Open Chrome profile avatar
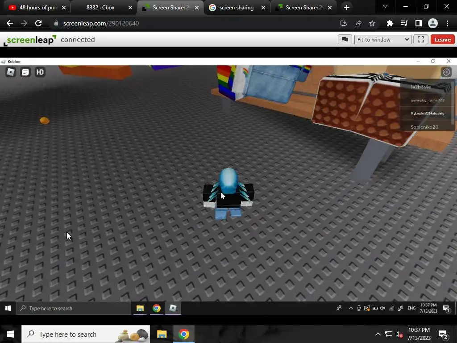This screenshot has width=457, height=343. [433, 23]
